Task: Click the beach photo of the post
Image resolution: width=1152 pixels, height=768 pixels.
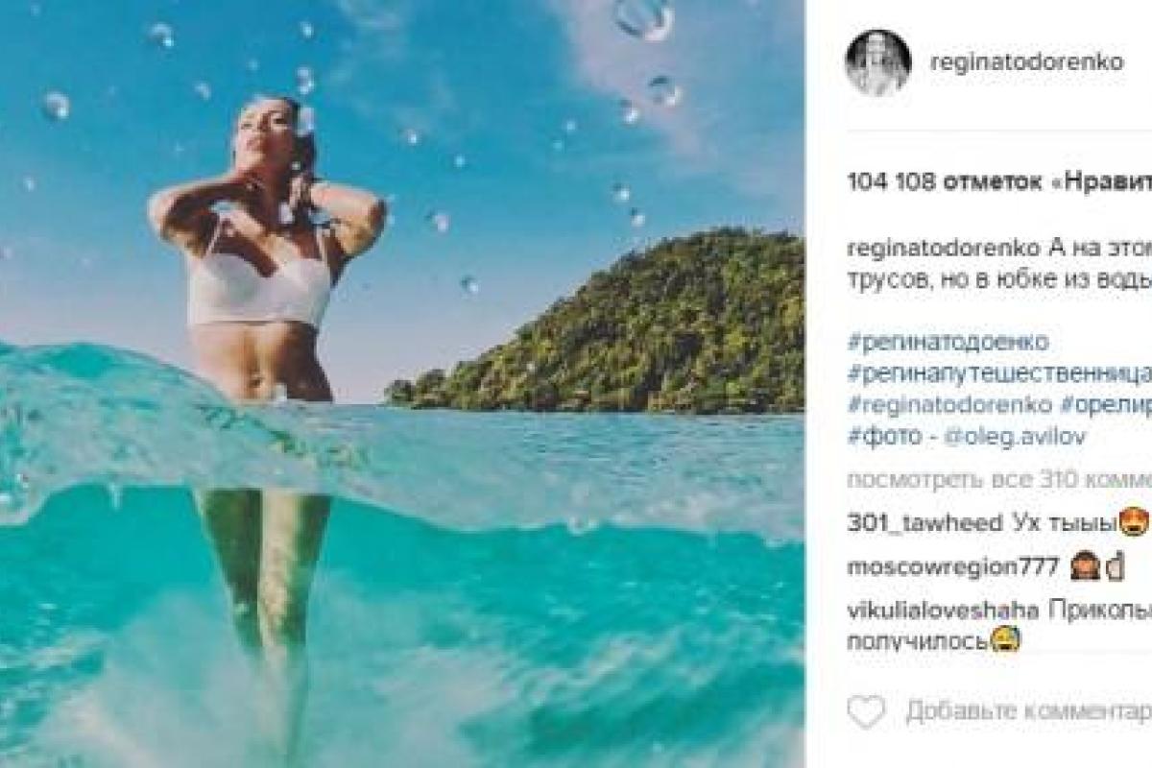Action: point(401,384)
